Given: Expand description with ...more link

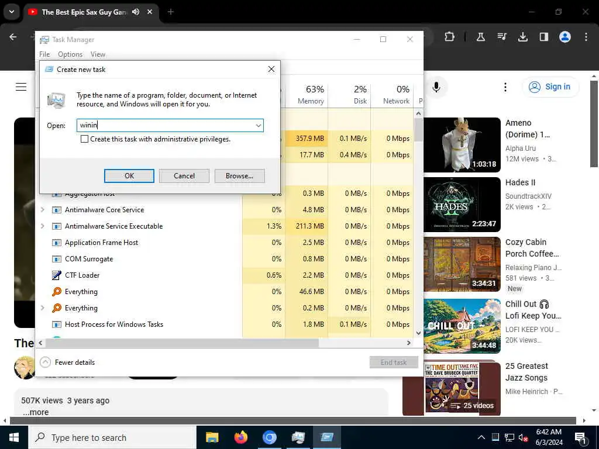Looking at the screenshot, I should [36, 412].
